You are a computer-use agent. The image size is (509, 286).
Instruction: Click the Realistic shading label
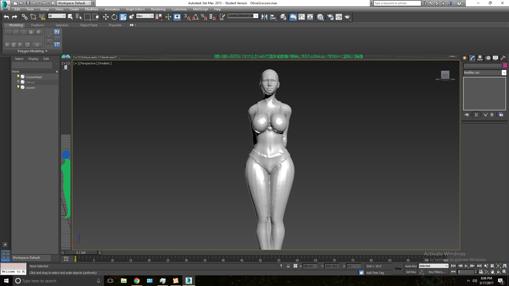[x=105, y=63]
